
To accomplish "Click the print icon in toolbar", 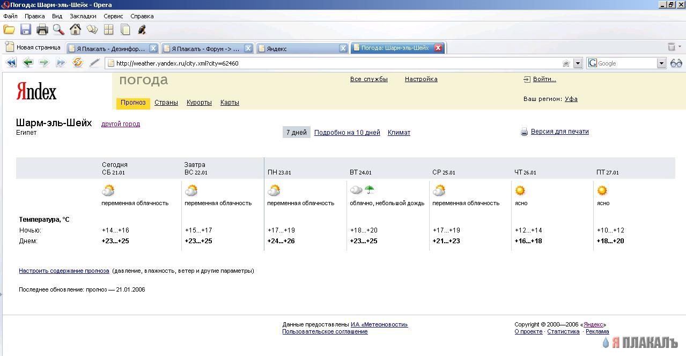I will tap(42, 30).
